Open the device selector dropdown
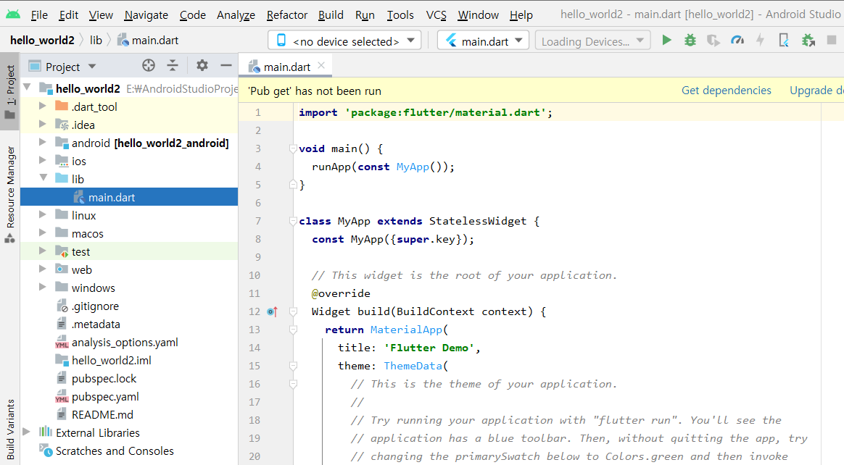The width and height of the screenshot is (844, 465). [x=344, y=41]
